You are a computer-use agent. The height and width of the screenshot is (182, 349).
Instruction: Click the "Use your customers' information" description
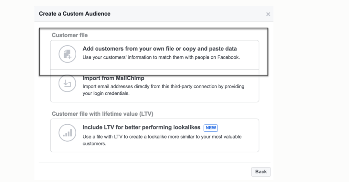tap(161, 58)
